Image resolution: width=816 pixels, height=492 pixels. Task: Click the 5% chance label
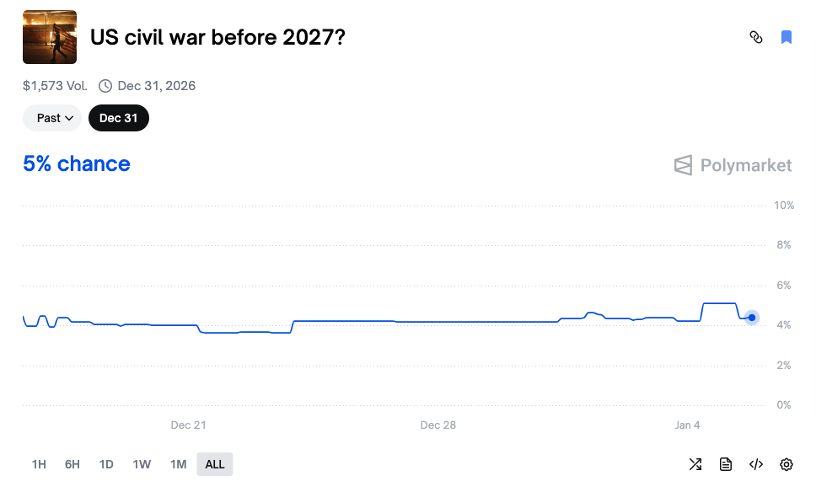pyautogui.click(x=77, y=163)
